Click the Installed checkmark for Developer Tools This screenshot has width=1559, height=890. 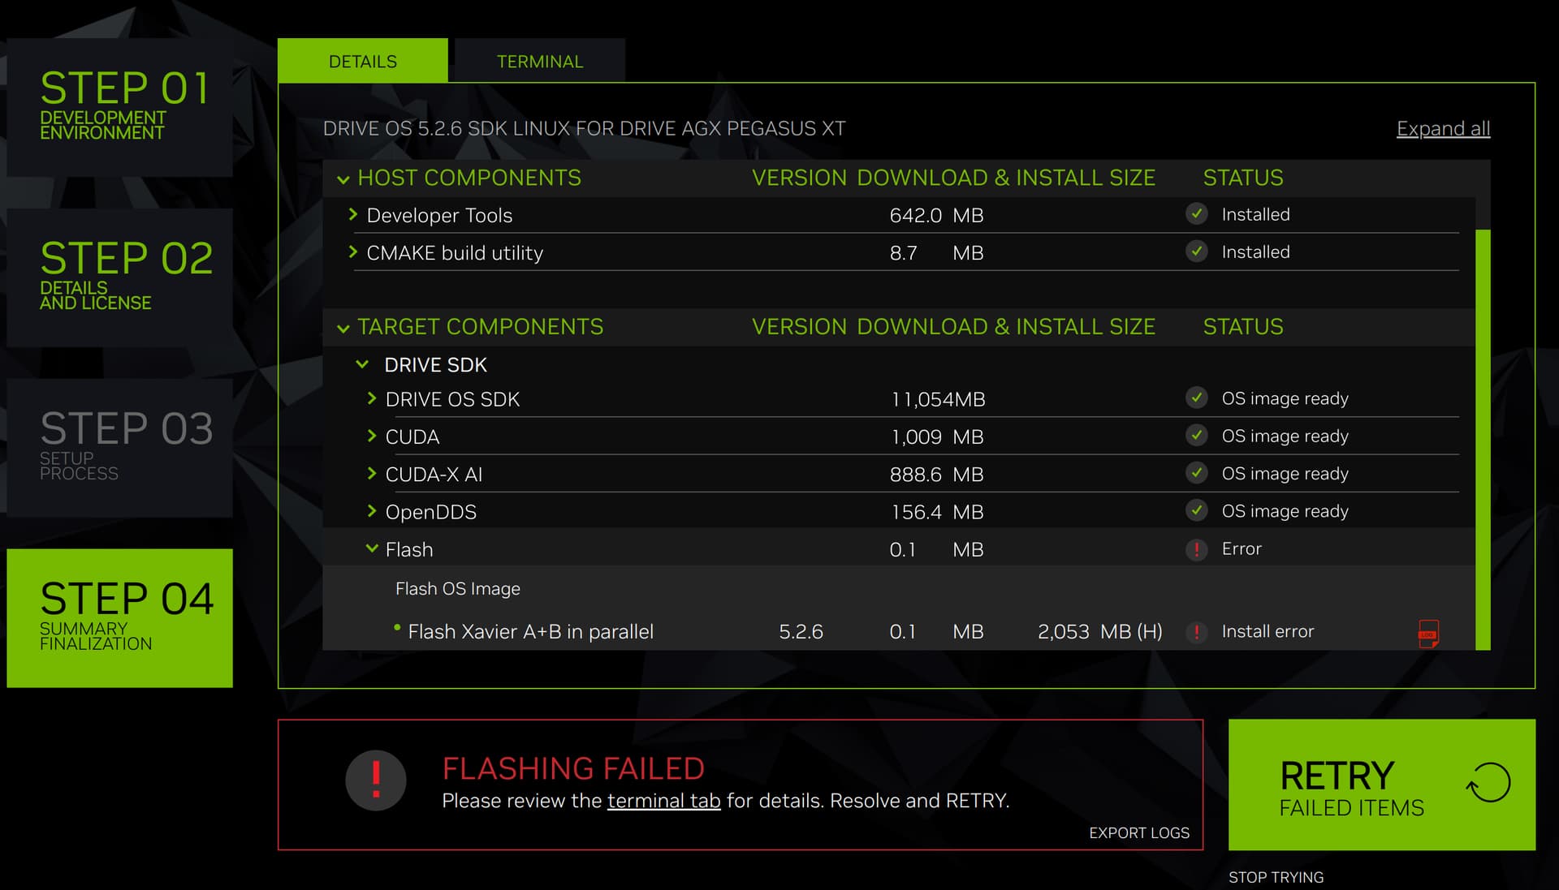[1197, 214]
